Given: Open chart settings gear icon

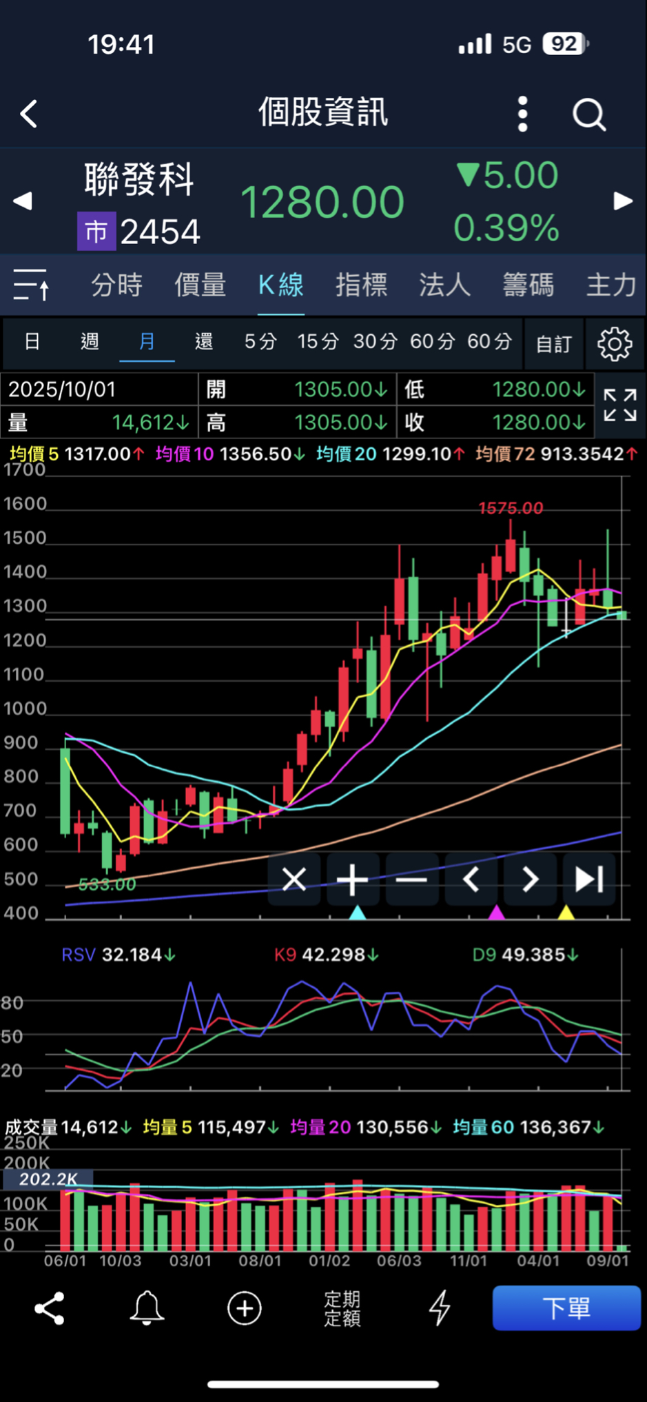Looking at the screenshot, I should (x=615, y=343).
